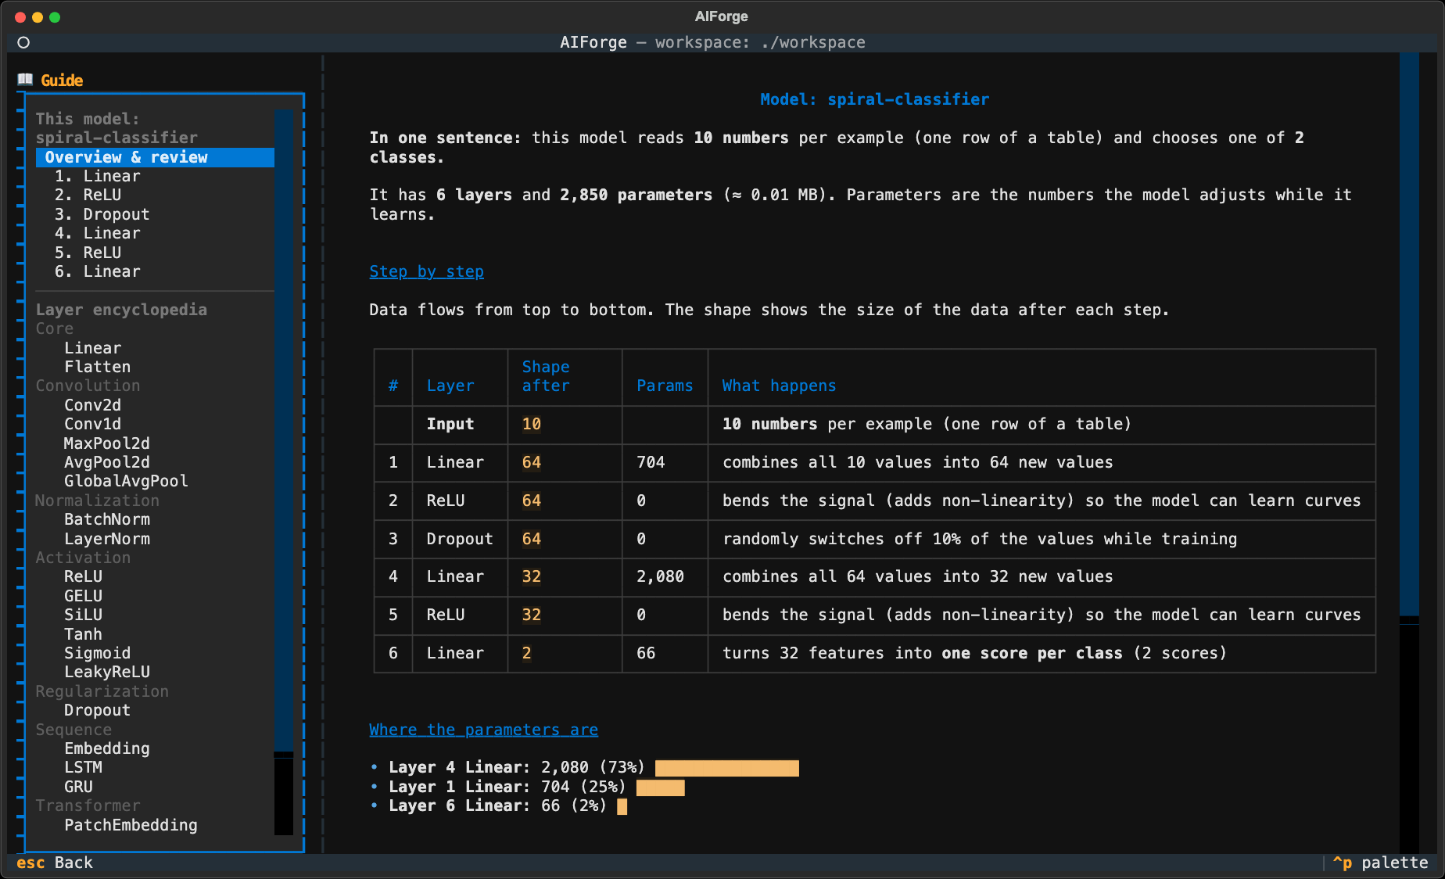Click the Params column header
Image resolution: width=1445 pixels, height=879 pixels.
[665, 386]
